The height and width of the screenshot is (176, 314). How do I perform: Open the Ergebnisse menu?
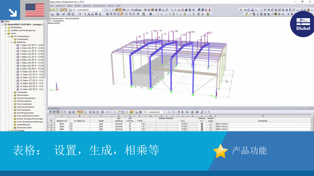click(60, 6)
